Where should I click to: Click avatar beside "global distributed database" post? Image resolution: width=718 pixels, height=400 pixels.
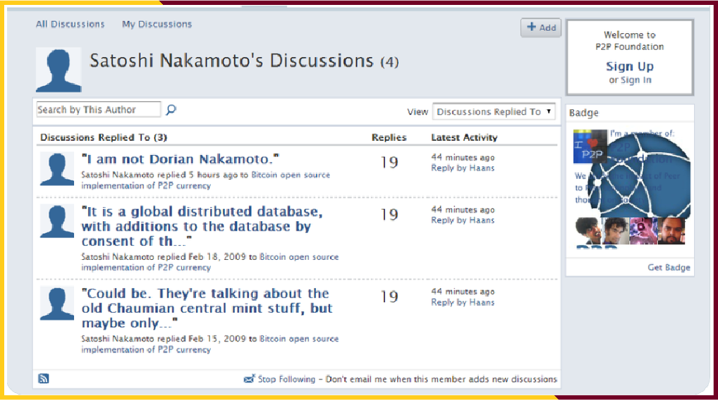tap(57, 221)
